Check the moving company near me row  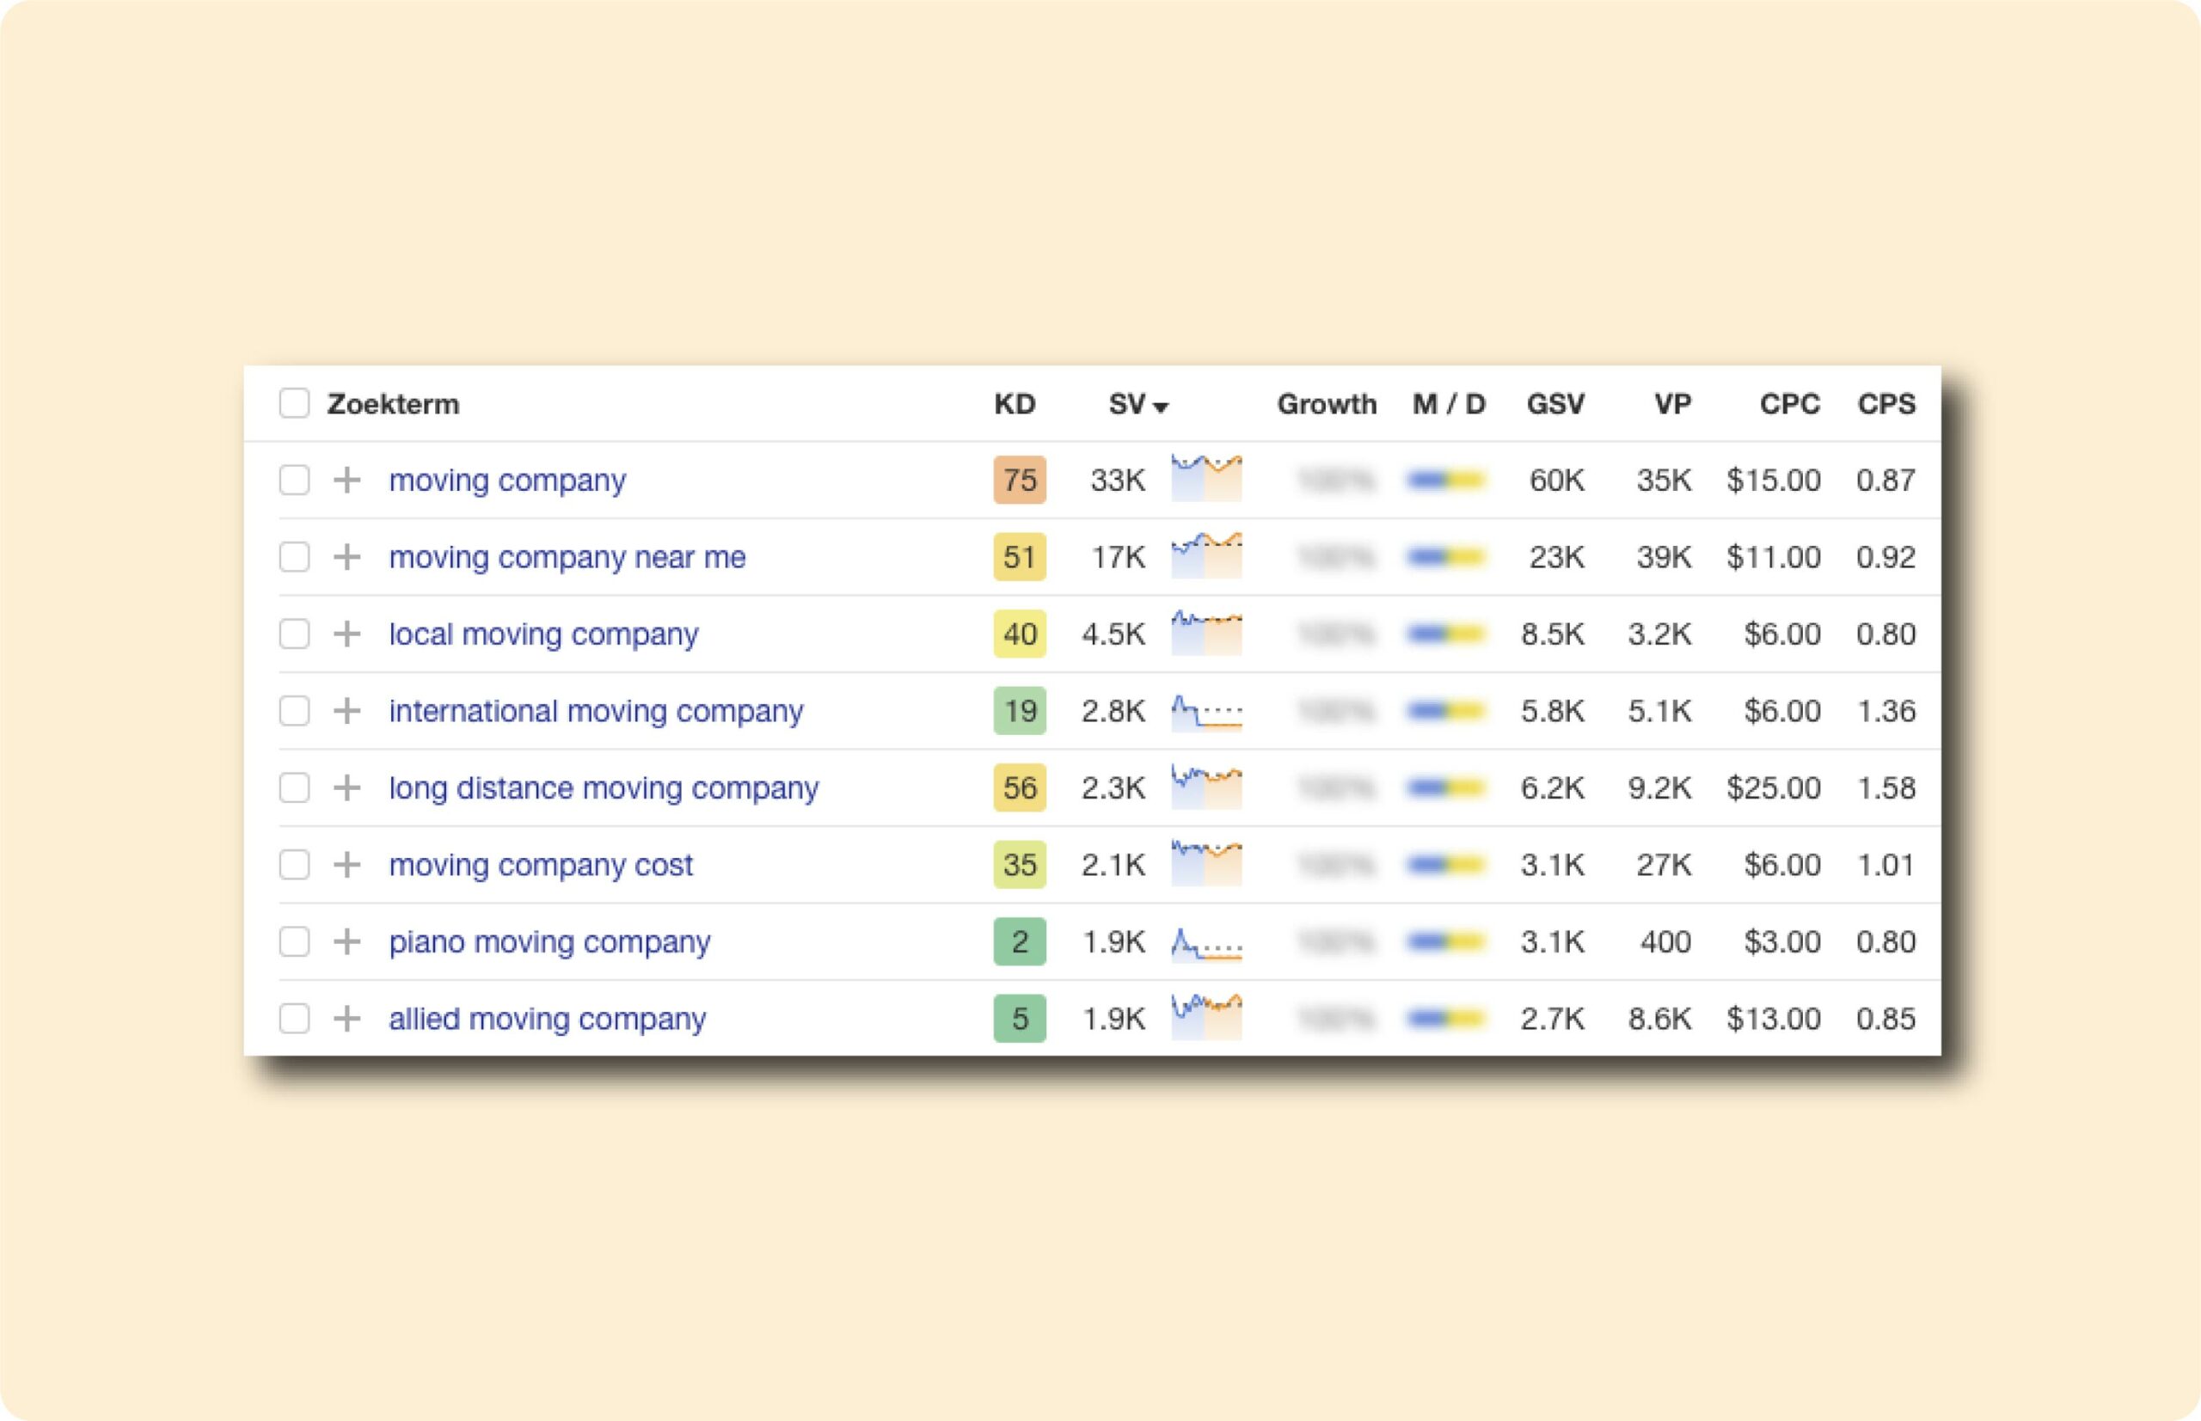pos(294,556)
